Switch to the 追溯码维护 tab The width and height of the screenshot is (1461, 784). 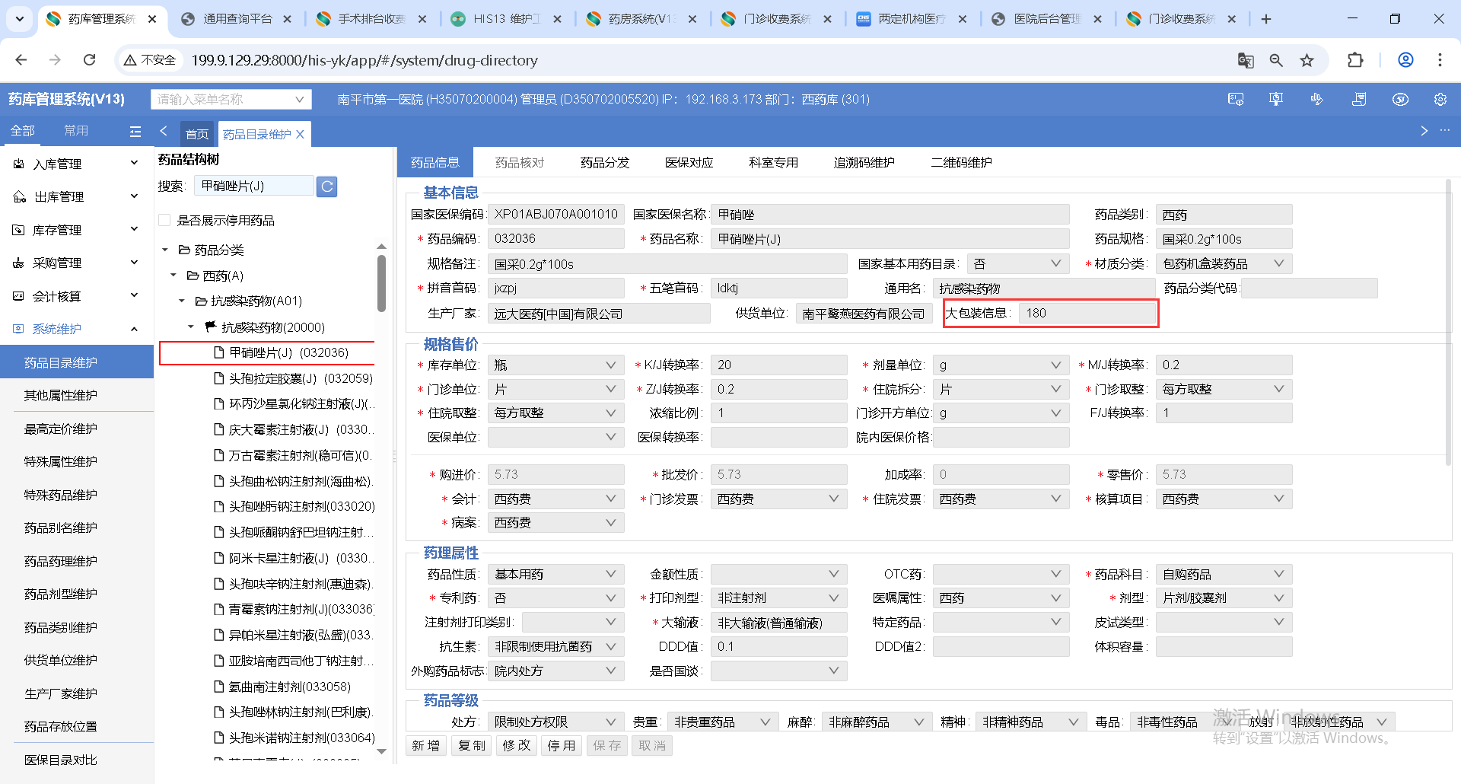click(864, 163)
